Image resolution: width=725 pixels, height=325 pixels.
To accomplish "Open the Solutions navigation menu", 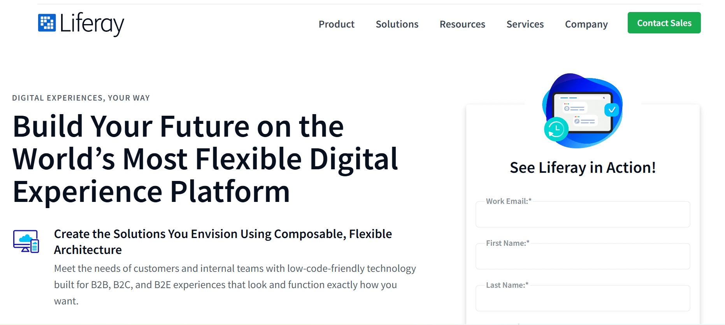I will (x=397, y=24).
